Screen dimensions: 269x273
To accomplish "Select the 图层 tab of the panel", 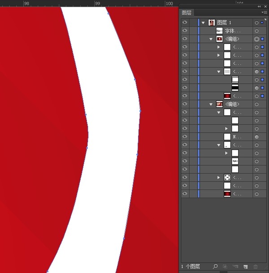I will [187, 13].
